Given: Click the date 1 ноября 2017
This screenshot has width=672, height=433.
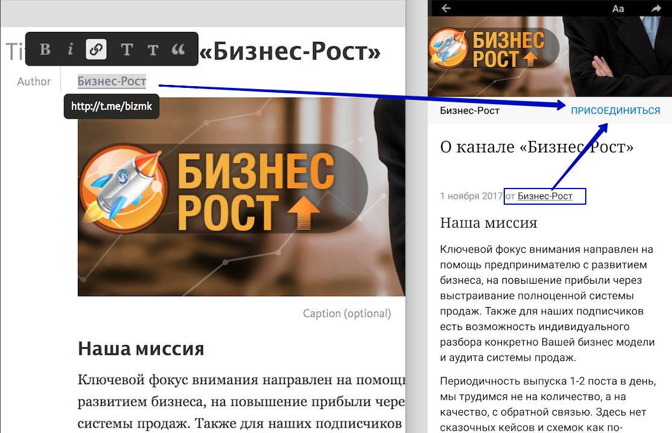Looking at the screenshot, I should coord(471,196).
